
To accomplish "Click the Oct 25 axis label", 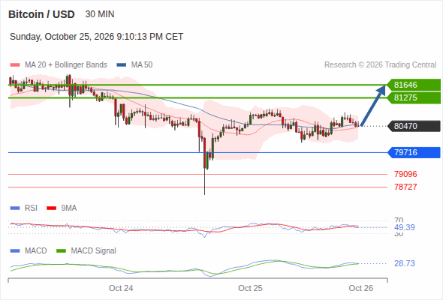I will pos(250,288).
